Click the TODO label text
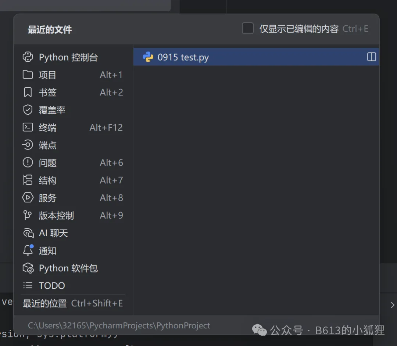Screen dimensions: 397x346 (52, 285)
